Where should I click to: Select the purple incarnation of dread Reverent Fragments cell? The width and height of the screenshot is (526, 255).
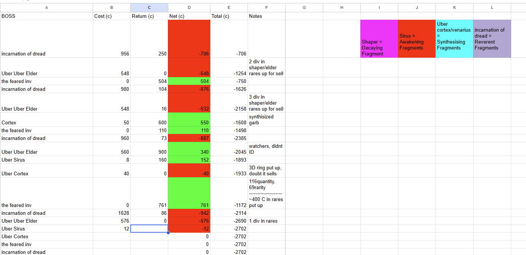492,39
